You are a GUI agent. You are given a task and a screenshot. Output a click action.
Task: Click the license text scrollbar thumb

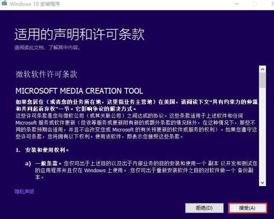pos(262,80)
